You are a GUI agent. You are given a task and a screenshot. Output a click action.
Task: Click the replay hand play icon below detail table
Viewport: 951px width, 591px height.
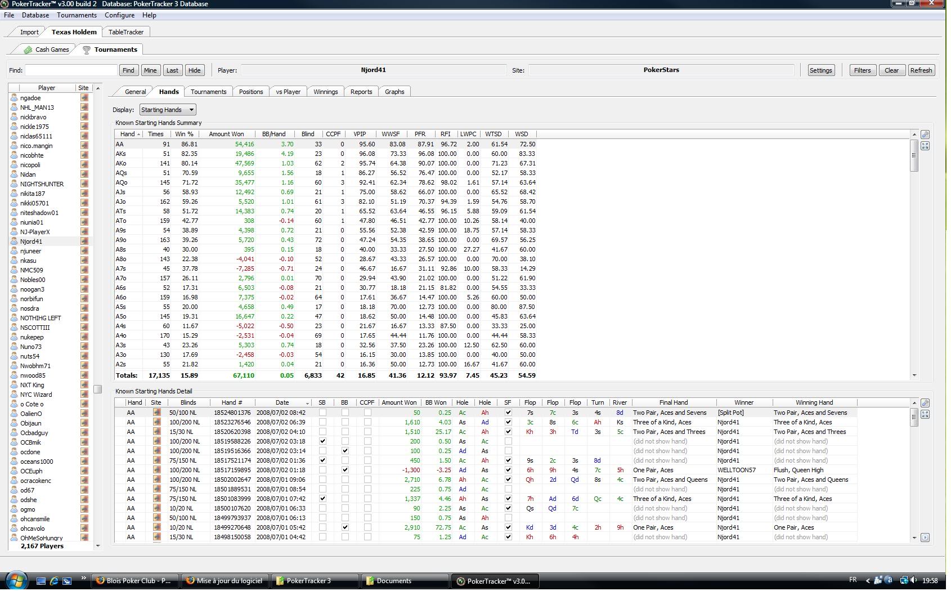pos(925,538)
